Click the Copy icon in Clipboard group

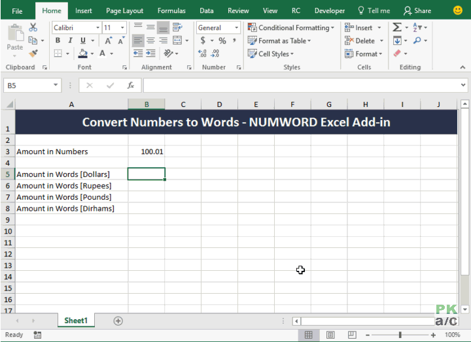33,40
